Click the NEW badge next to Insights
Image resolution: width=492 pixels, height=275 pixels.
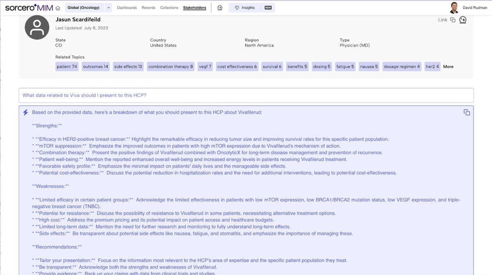(268, 8)
